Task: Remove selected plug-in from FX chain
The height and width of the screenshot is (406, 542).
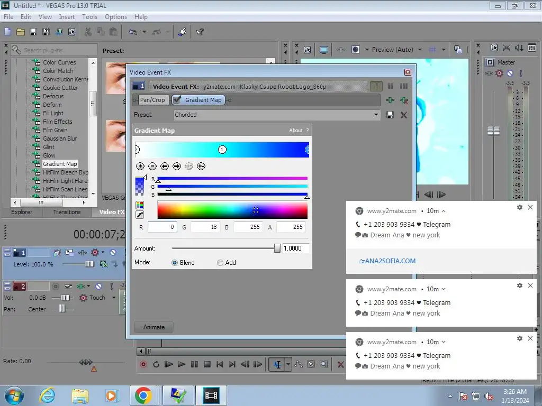Action: pyautogui.click(x=404, y=100)
